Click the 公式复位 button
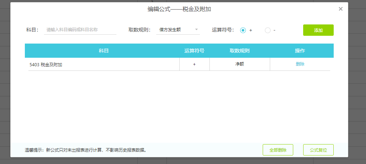The width and height of the screenshot is (366, 164). tap(318, 150)
